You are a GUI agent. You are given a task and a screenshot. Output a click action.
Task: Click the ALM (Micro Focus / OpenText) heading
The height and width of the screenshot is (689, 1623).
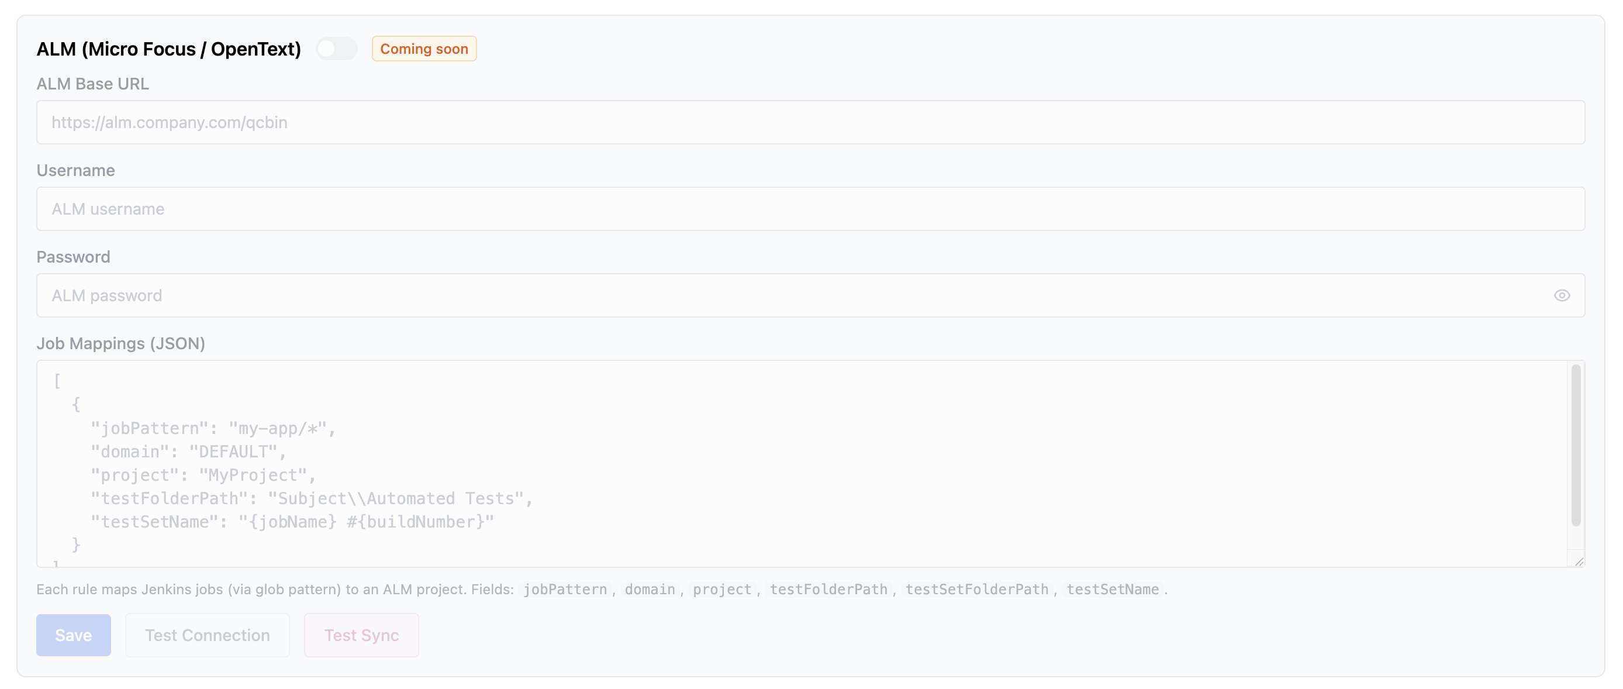click(168, 49)
